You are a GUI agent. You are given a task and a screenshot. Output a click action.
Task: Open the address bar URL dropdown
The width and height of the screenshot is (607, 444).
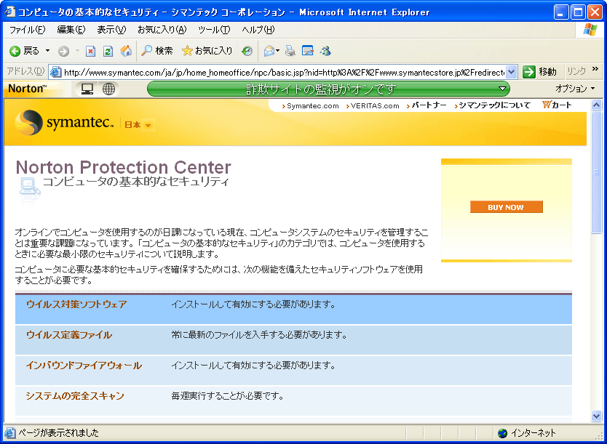click(512, 72)
